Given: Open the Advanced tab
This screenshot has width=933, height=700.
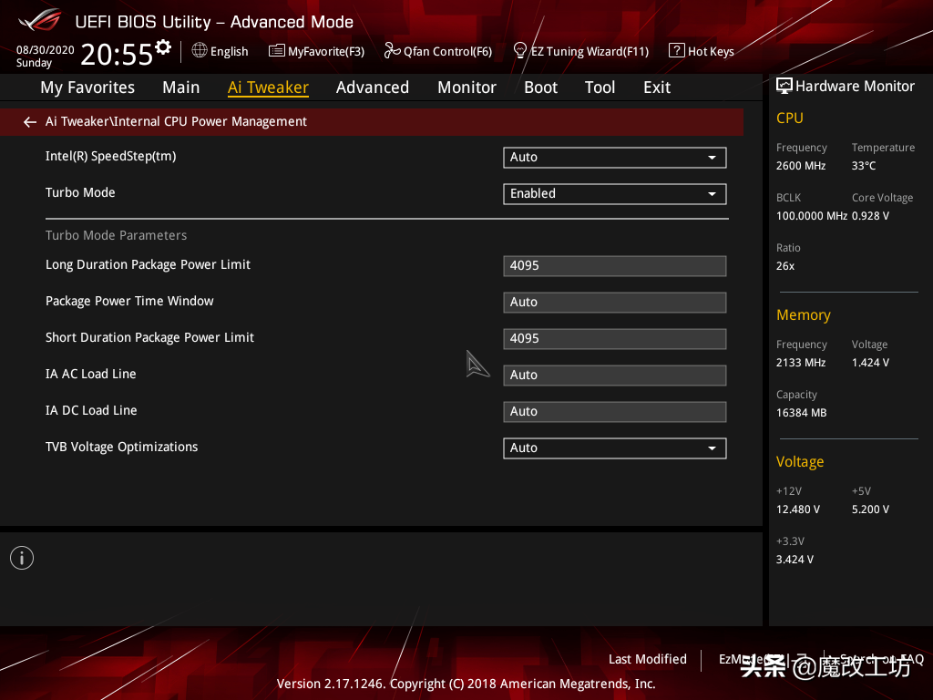Looking at the screenshot, I should pyautogui.click(x=373, y=87).
